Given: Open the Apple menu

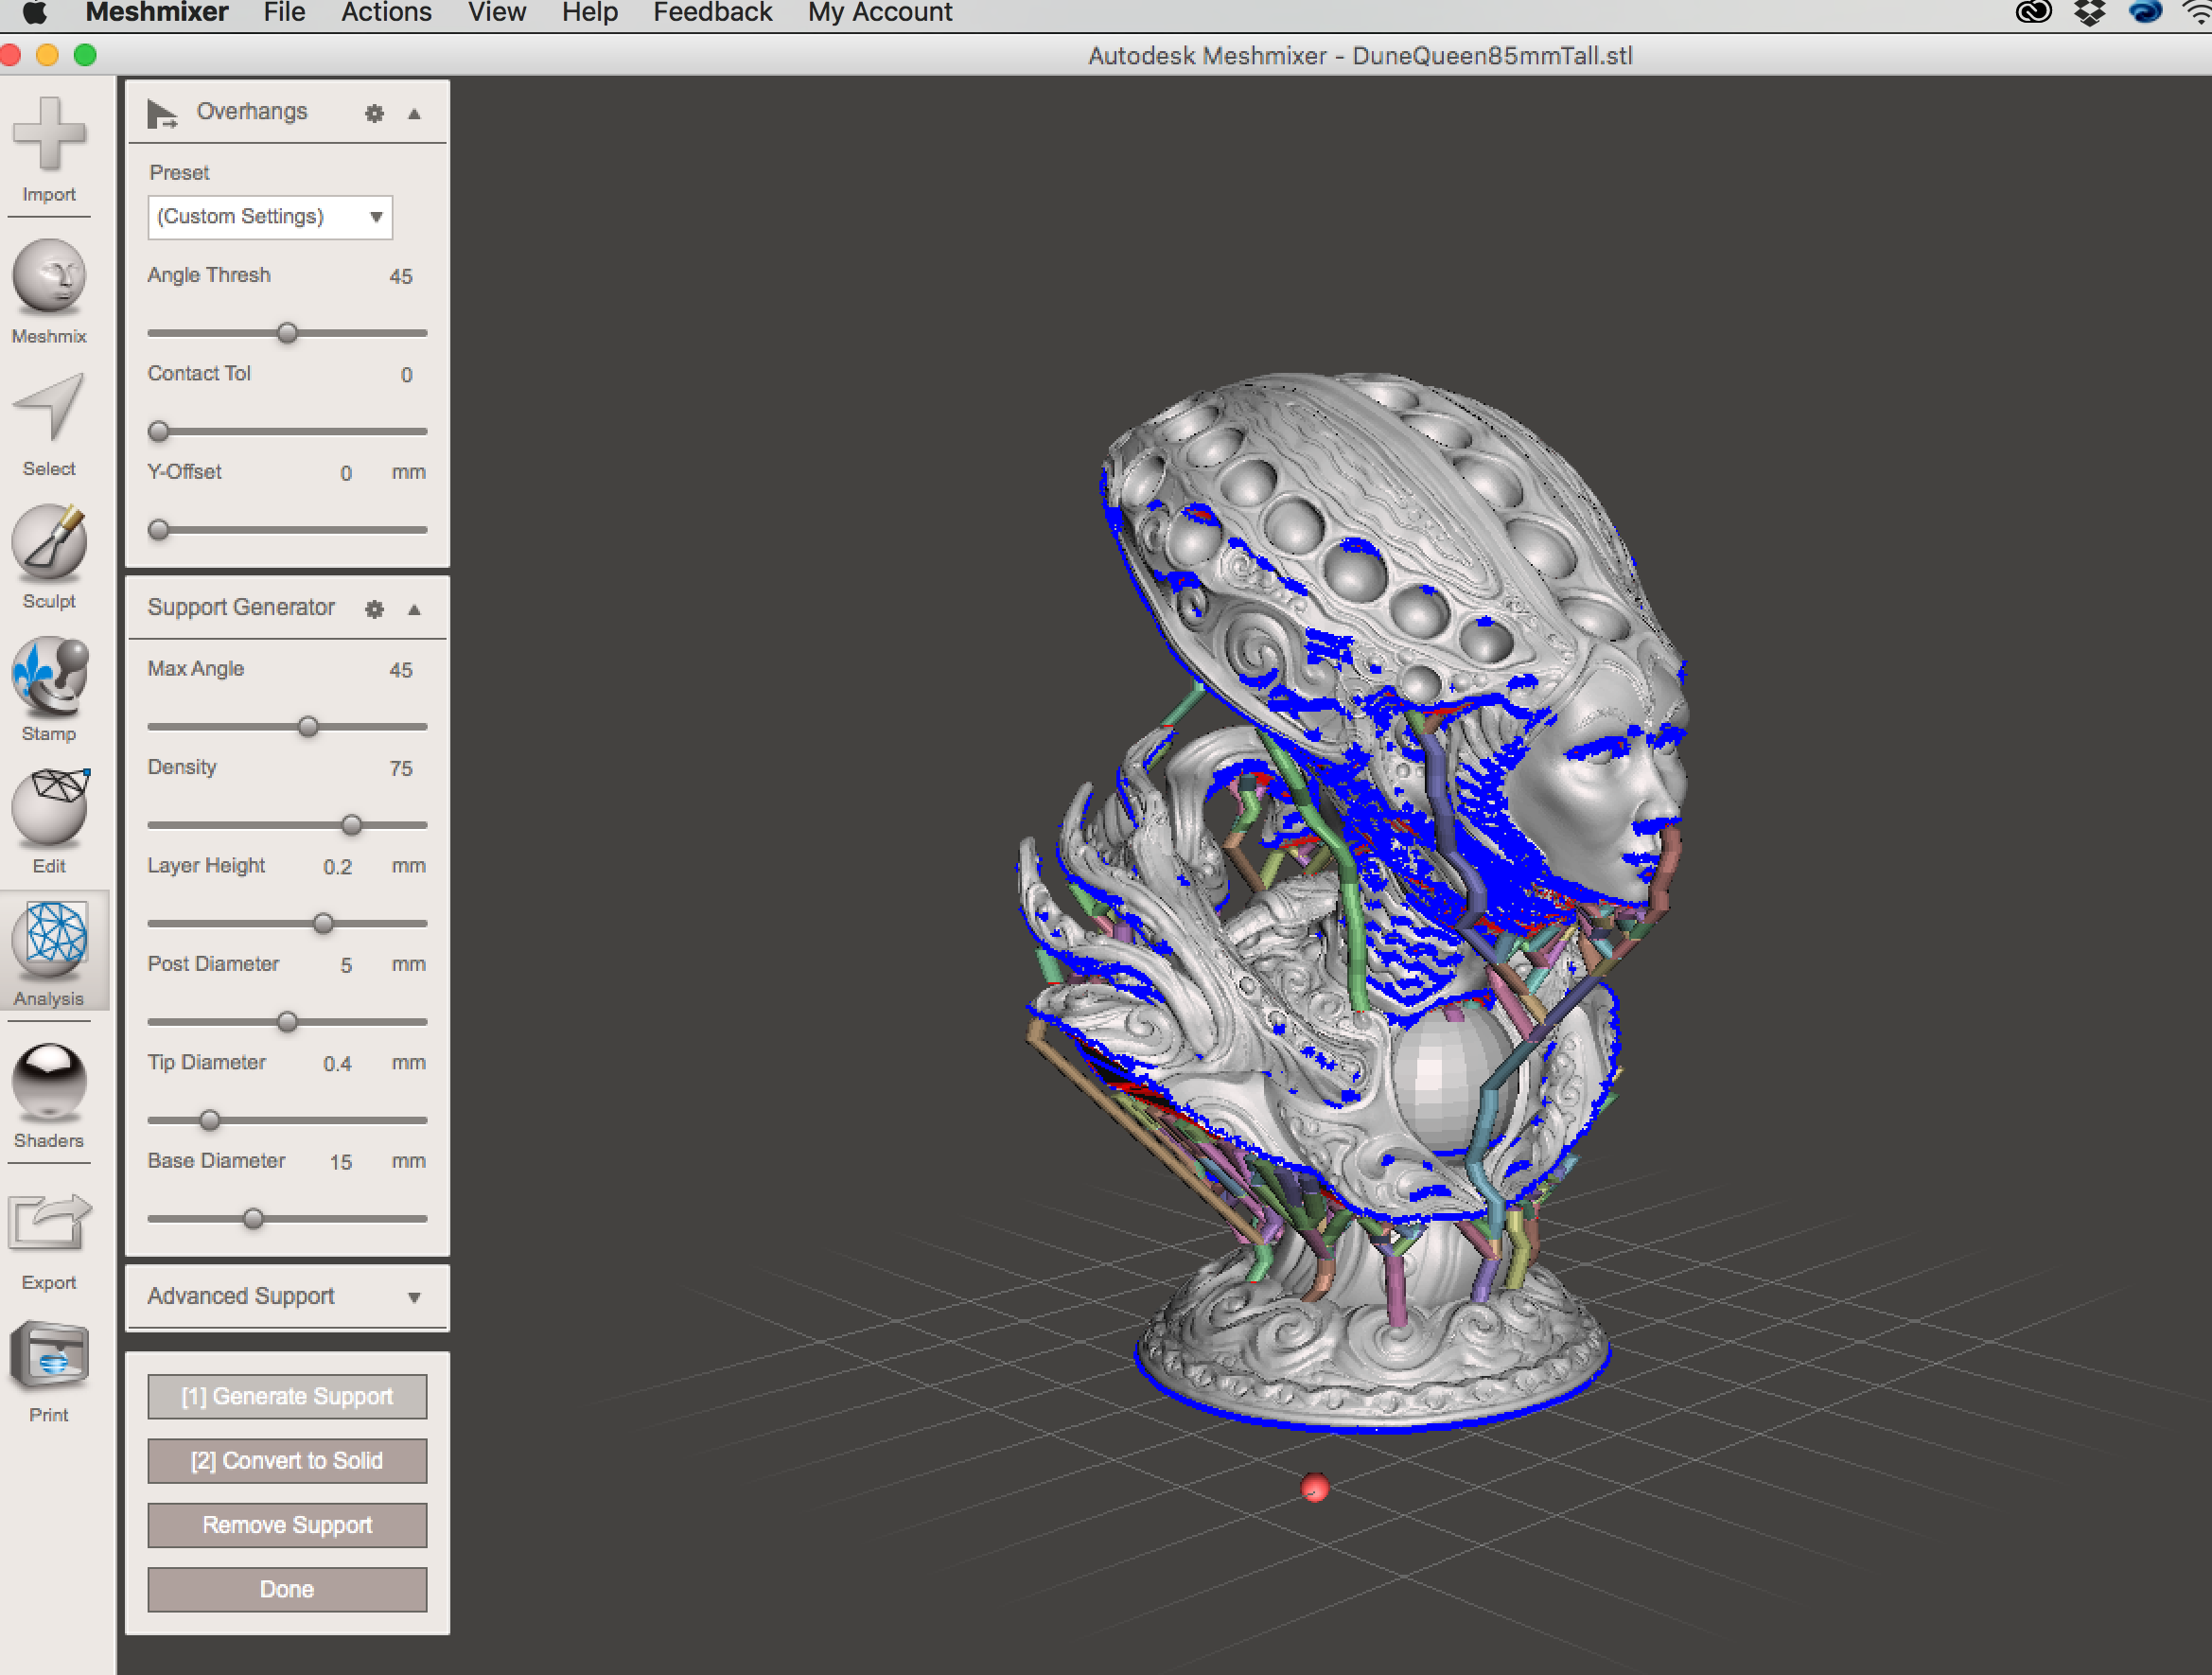Looking at the screenshot, I should [35, 12].
